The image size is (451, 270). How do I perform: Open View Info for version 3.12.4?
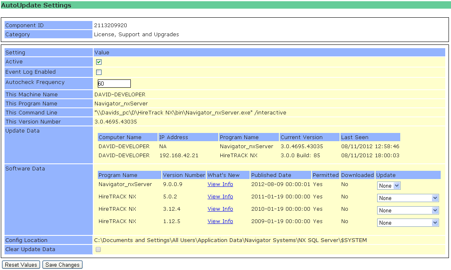point(220,209)
